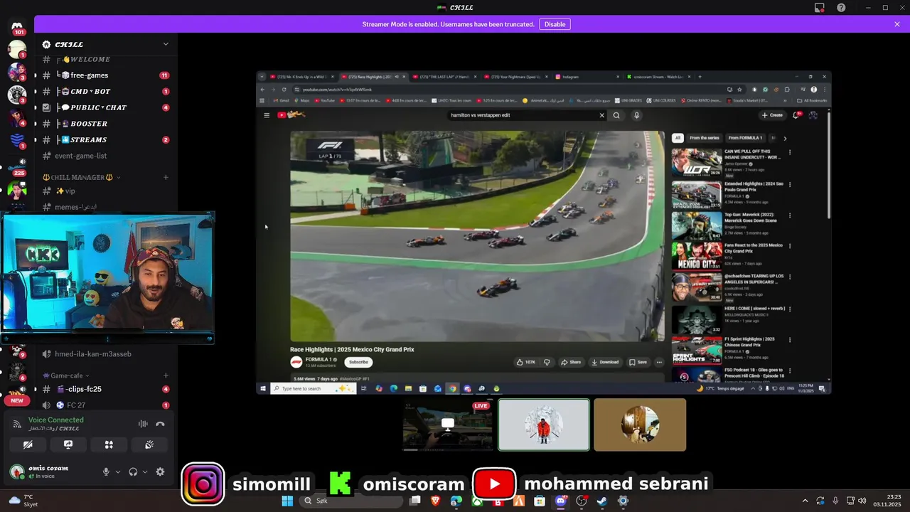Open the taskbar clock showing 23:23
The image size is (910, 512).
pyautogui.click(x=889, y=501)
